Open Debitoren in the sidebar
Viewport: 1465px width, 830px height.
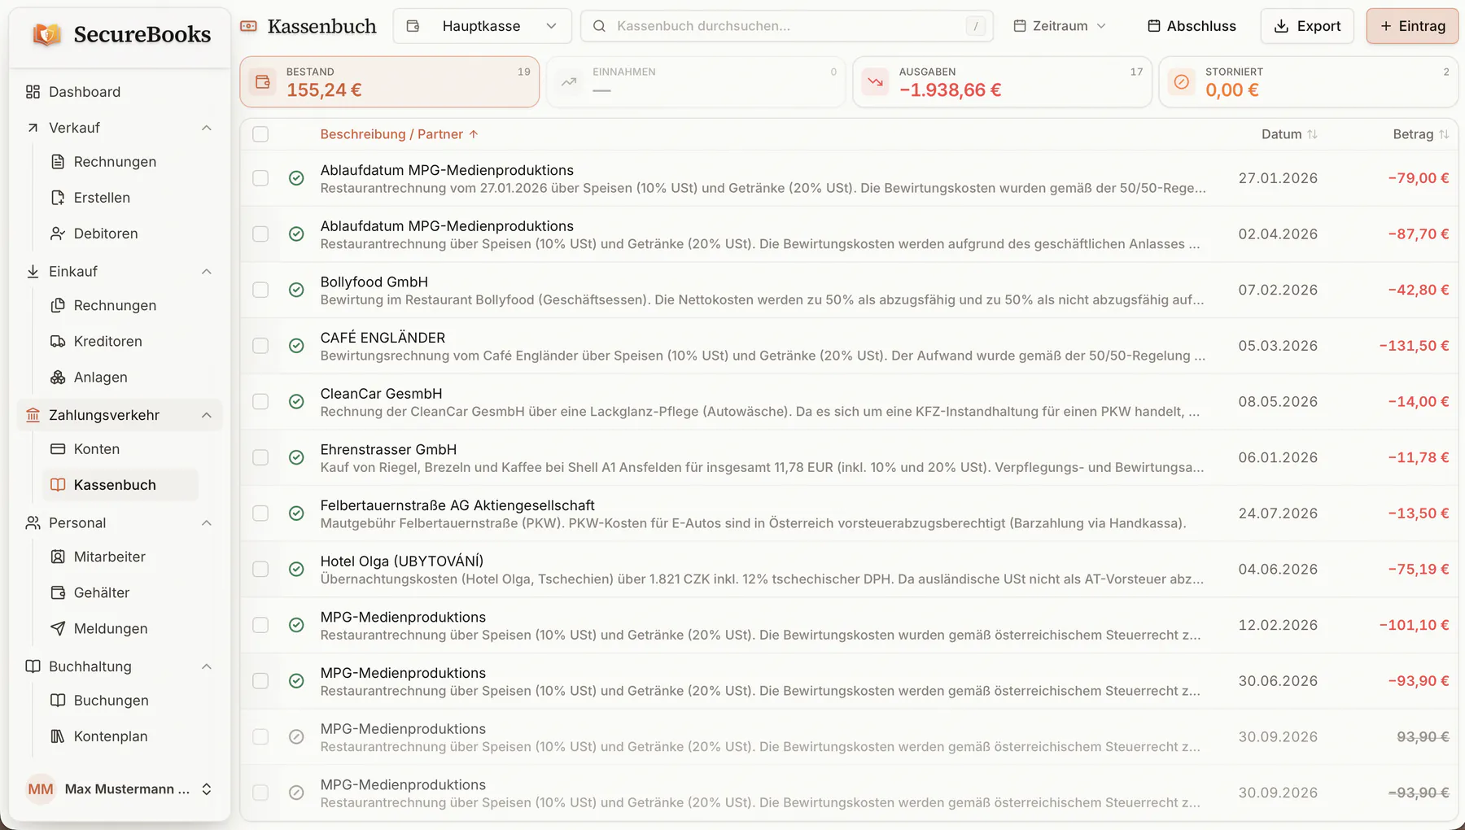[x=120, y=234]
